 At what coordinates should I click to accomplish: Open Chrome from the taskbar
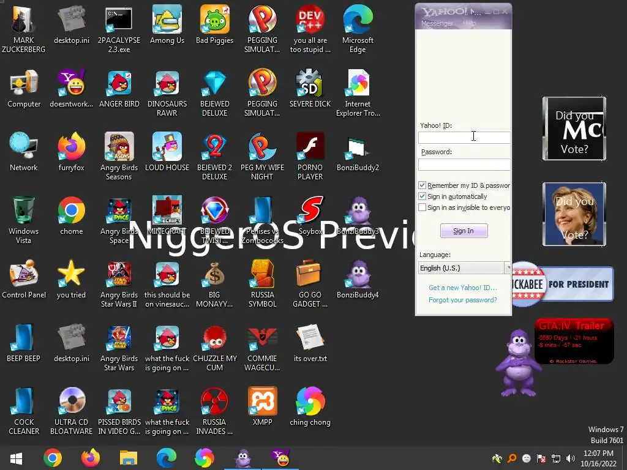(53, 458)
